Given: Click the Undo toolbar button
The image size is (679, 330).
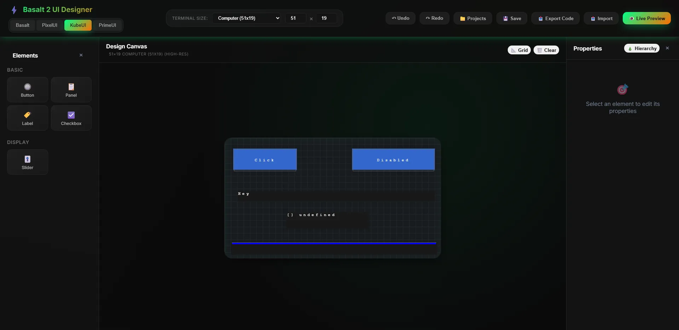Looking at the screenshot, I should point(401,18).
